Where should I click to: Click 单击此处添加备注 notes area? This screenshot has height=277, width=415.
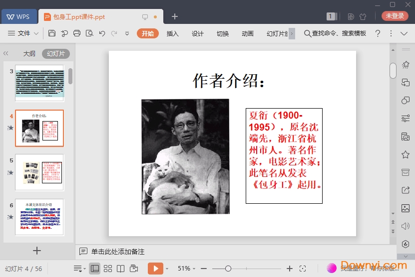[x=118, y=252]
